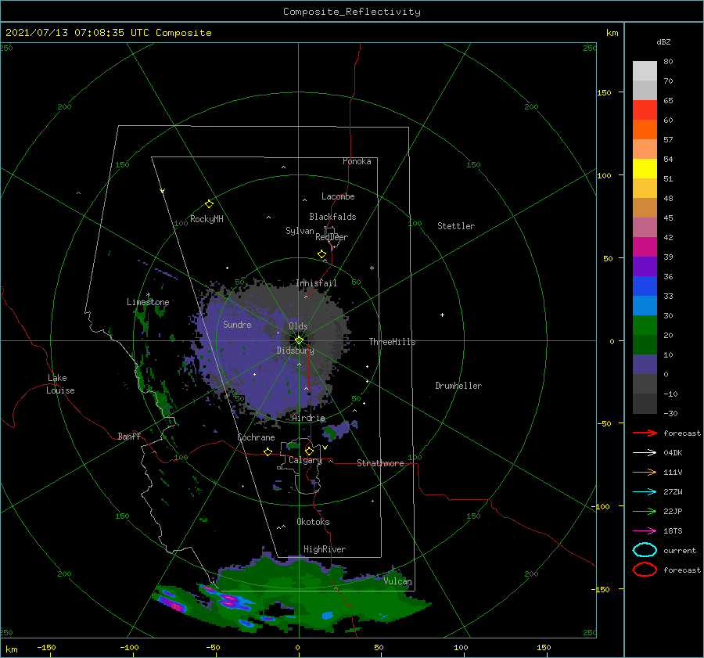Click the yellow diamond marker above Calgary
This screenshot has height=658, width=704.
pyautogui.click(x=309, y=451)
